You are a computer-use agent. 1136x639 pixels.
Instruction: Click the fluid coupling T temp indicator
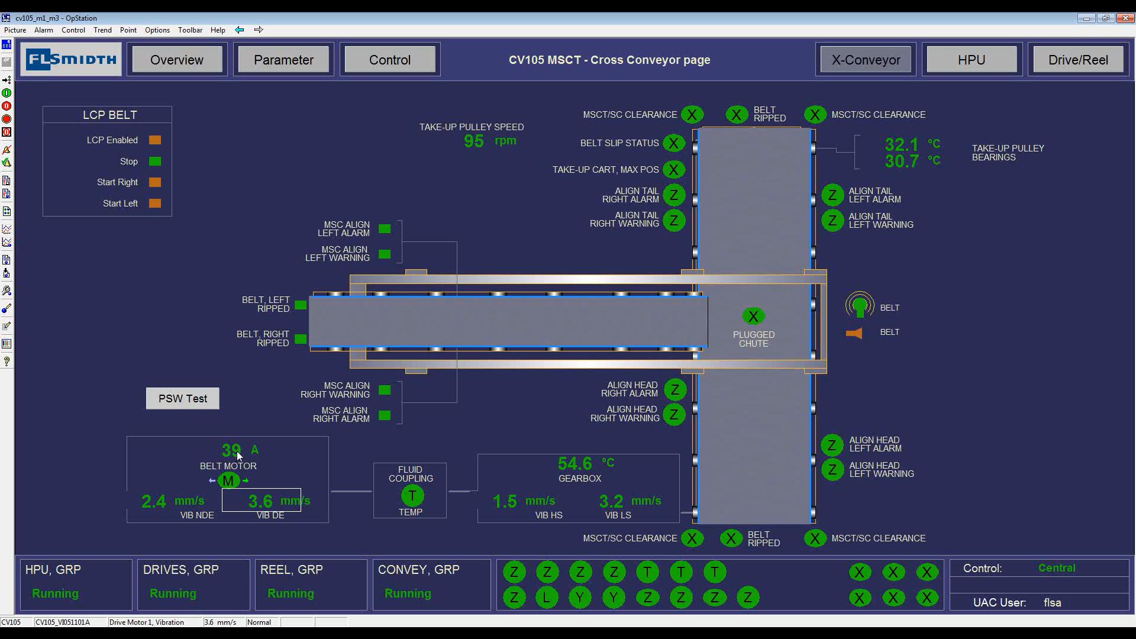(412, 496)
